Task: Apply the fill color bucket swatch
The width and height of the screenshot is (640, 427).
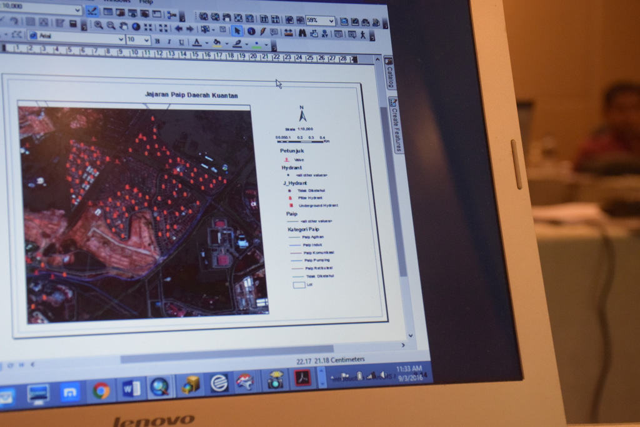Action: click(217, 43)
